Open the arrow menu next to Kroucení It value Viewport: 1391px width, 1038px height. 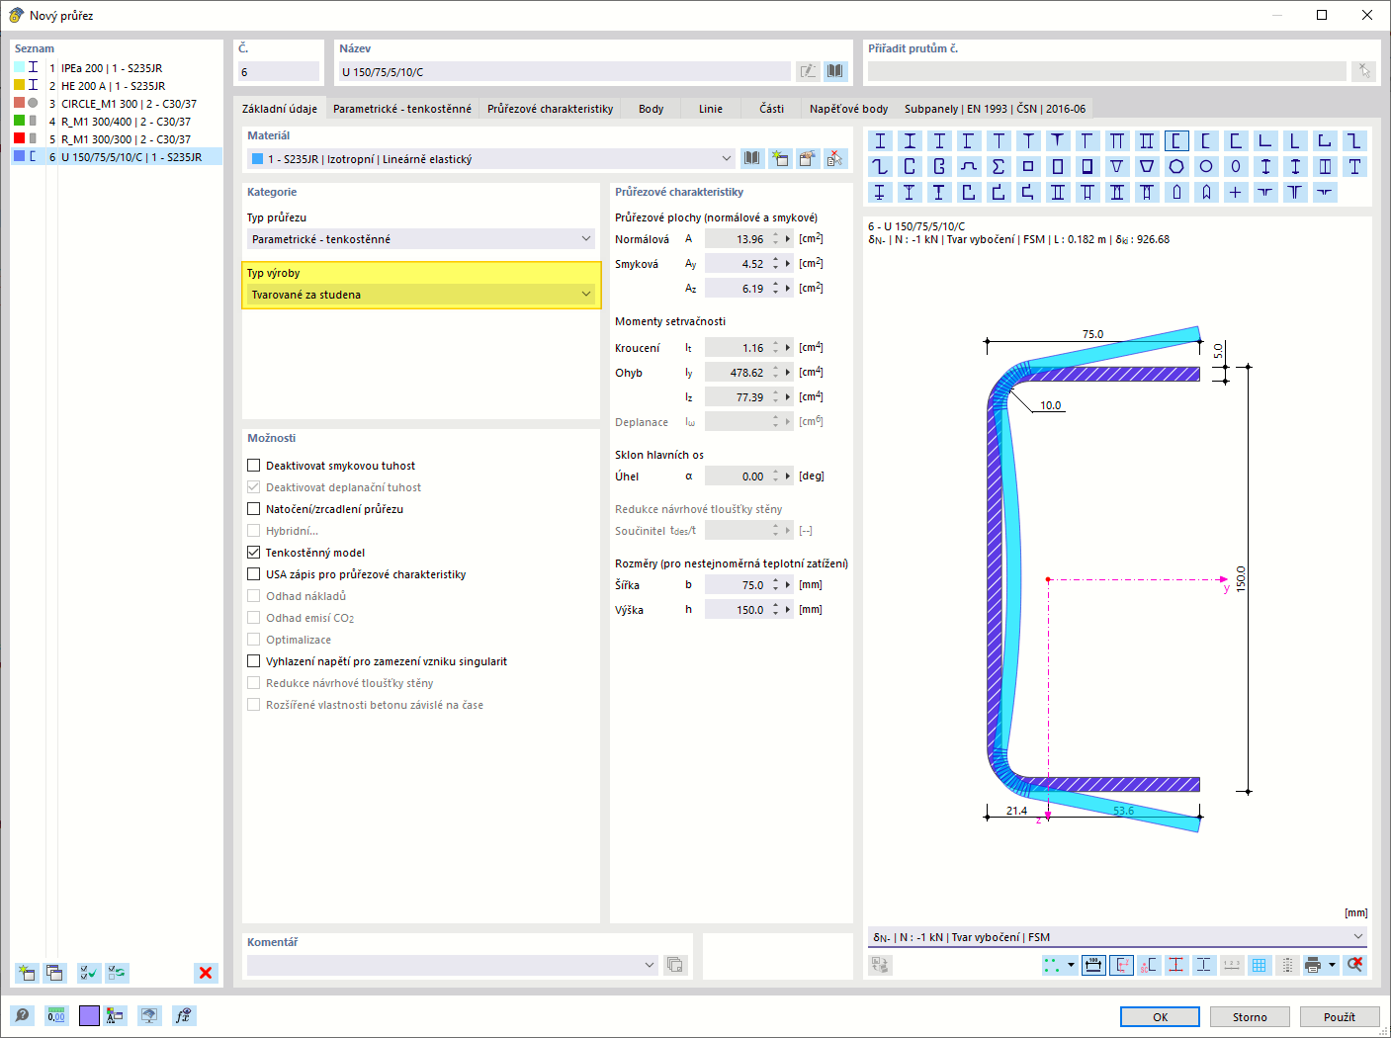[x=788, y=348]
